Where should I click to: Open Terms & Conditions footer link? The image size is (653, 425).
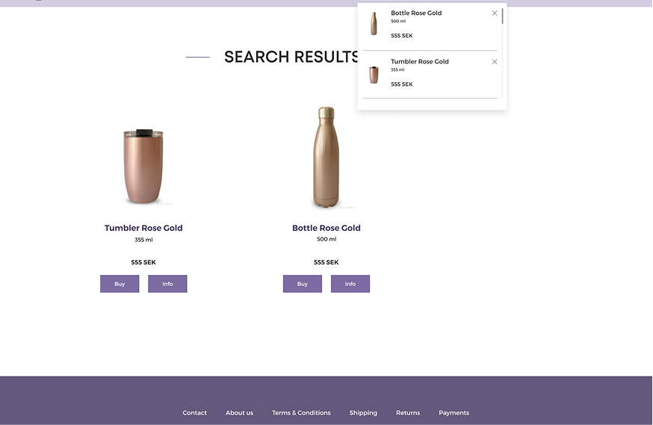coord(301,413)
